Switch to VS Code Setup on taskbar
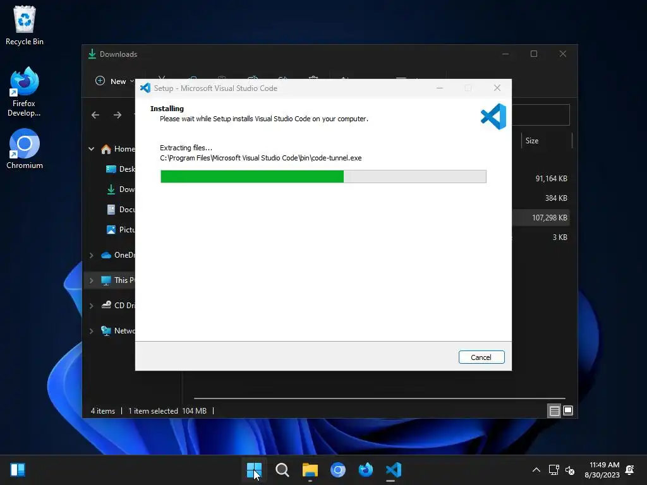This screenshot has height=485, width=647. click(393, 470)
